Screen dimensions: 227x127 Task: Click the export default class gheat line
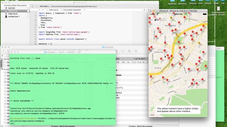click(62, 39)
